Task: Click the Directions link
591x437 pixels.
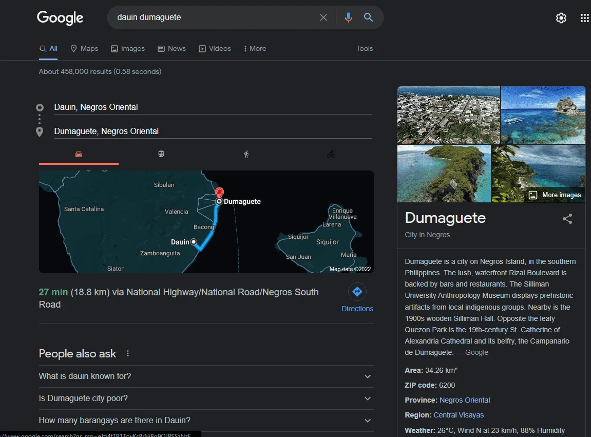Action: tap(357, 309)
